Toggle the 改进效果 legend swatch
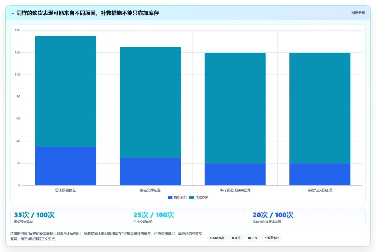This screenshot has height=252, width=376. coord(192,197)
